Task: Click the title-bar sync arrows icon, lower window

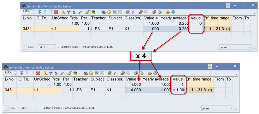Action: [x=210, y=66]
